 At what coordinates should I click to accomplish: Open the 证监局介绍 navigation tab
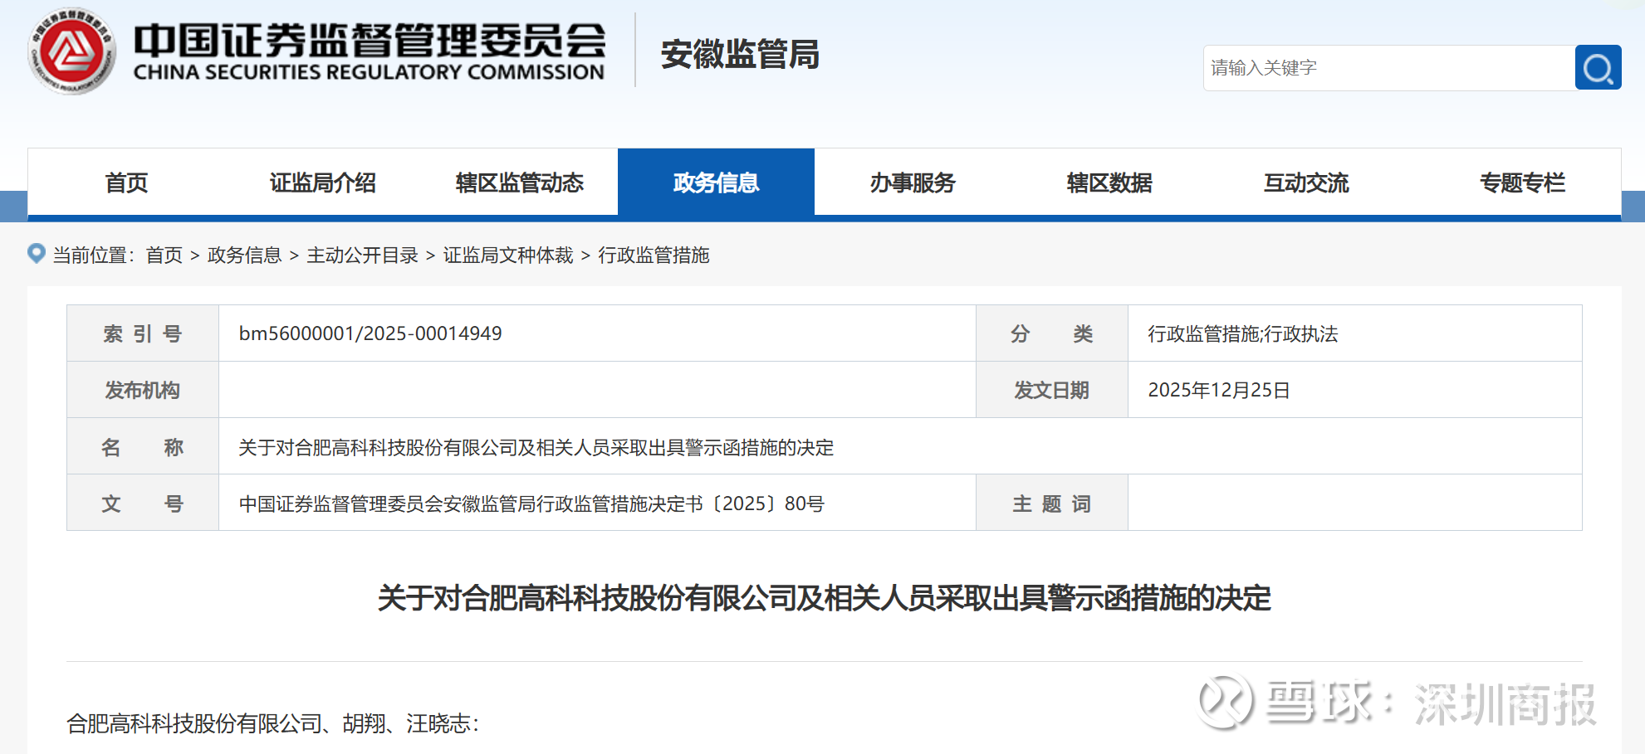coord(323,182)
